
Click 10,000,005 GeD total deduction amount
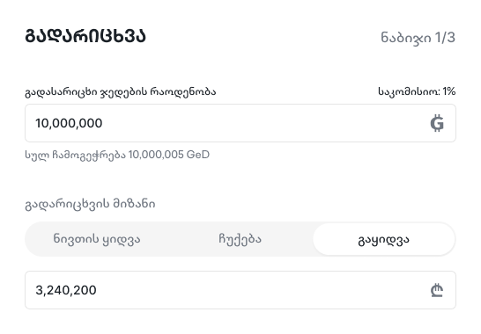coord(169,155)
